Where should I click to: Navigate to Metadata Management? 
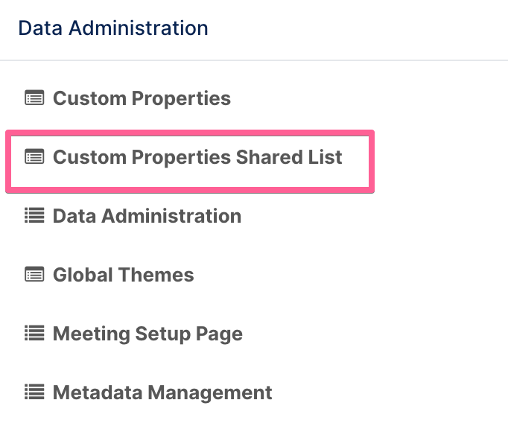pyautogui.click(x=162, y=393)
